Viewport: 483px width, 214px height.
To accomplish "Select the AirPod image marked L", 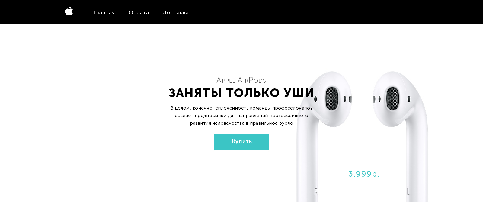I will (400, 137).
